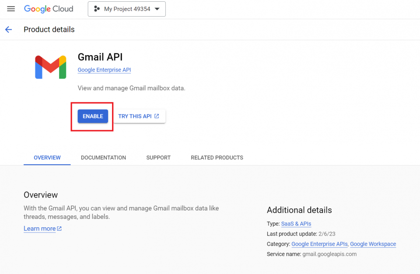Click the Google Workspace category link

373,244
